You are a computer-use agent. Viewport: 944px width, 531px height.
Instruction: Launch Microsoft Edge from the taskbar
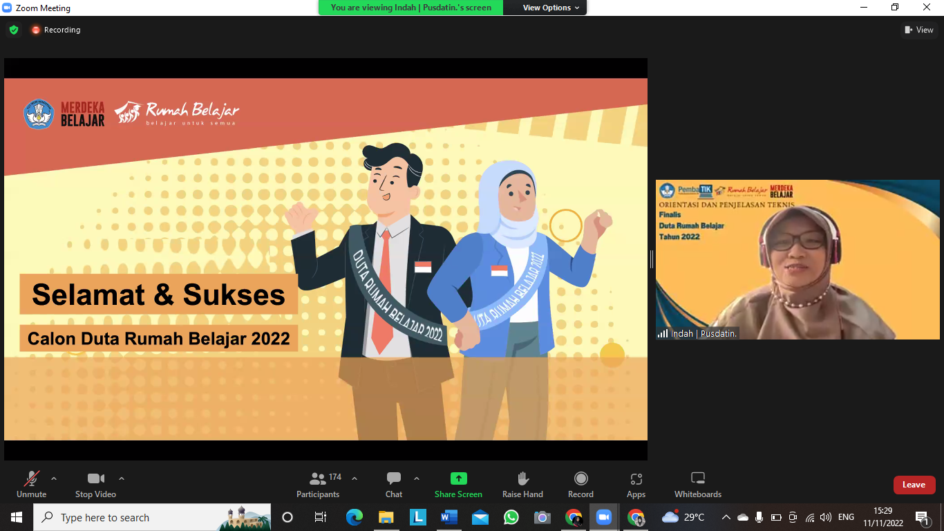pyautogui.click(x=354, y=517)
